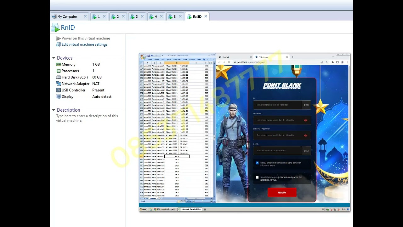Open Excel's Insert ribbon tab
This screenshot has height=227, width=403.
(x=156, y=60)
